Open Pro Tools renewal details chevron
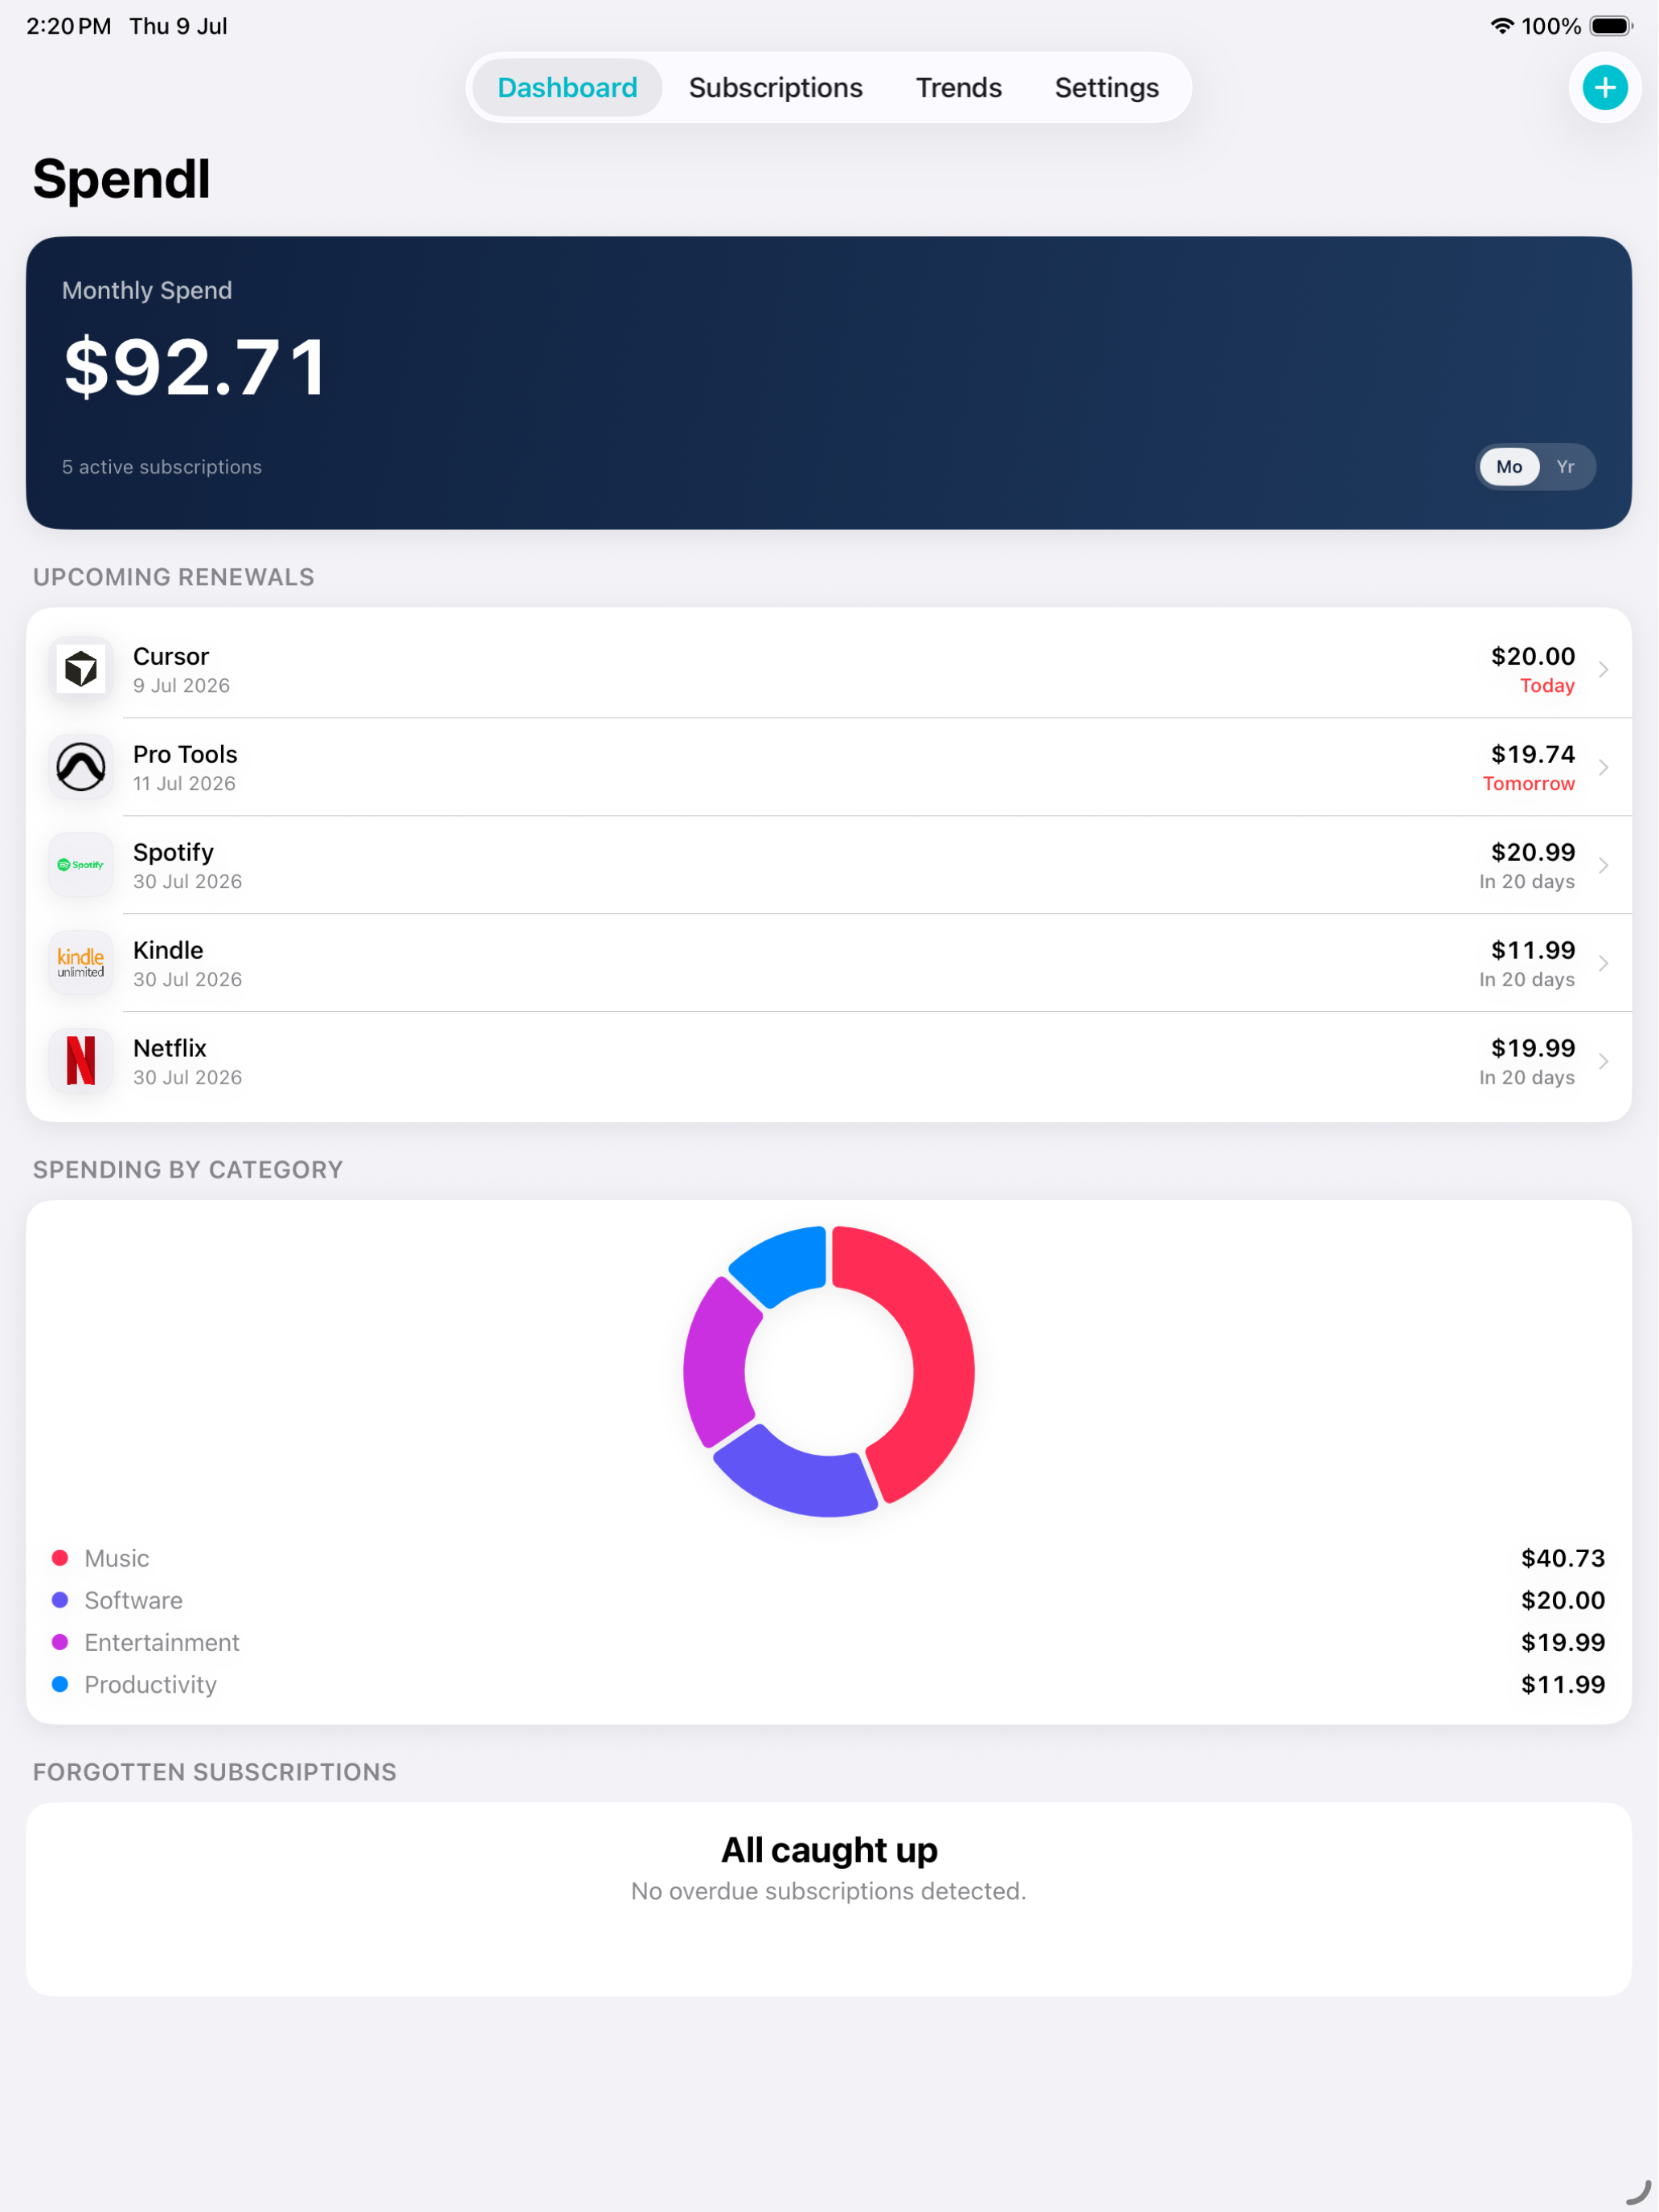1659x2212 pixels. (x=1603, y=767)
